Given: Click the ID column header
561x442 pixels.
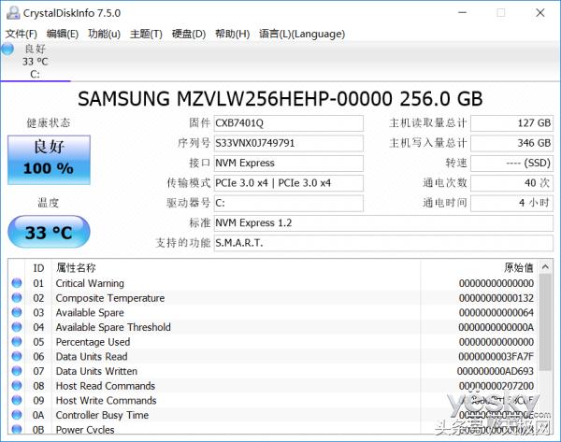Looking at the screenshot, I should 38,268.
